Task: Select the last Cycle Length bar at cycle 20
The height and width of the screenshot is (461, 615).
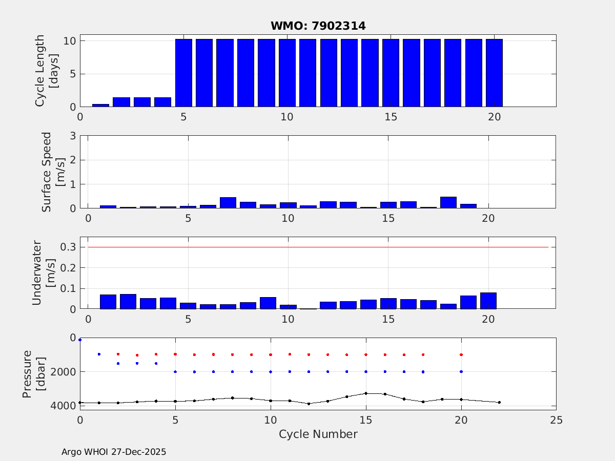Action: 494,73
